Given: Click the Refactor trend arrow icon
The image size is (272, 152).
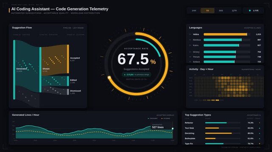Looking at the screenshot, I should [x=260, y=123].
